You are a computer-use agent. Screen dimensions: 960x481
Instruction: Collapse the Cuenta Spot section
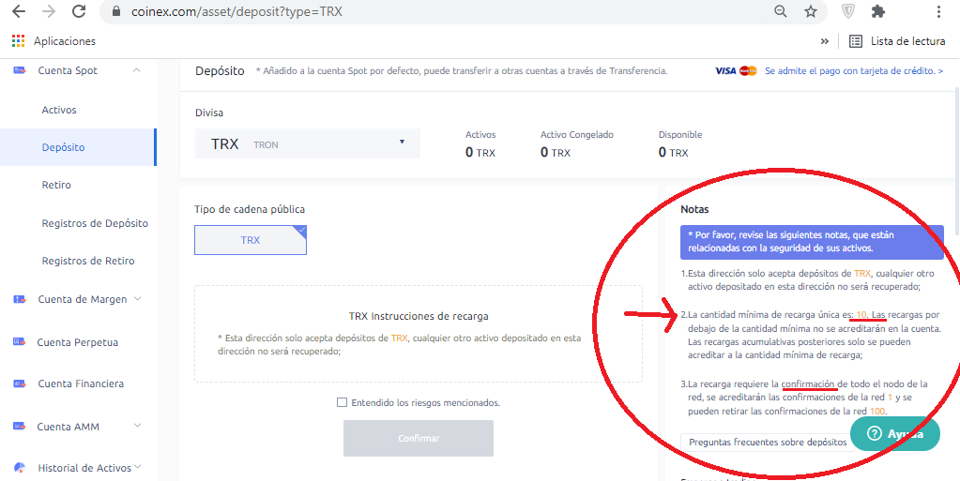pos(136,70)
